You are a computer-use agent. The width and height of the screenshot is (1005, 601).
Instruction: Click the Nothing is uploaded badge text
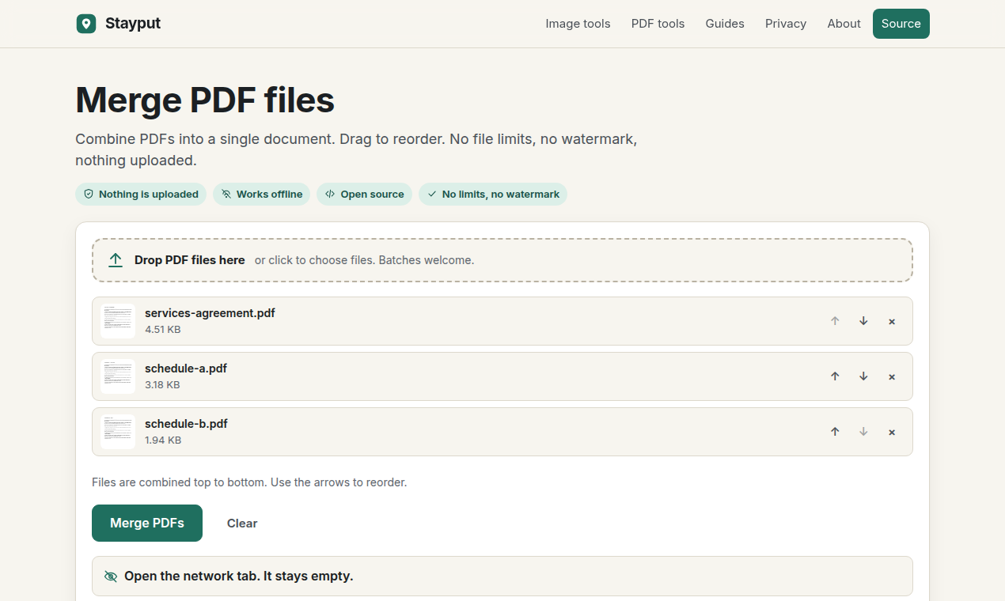(149, 194)
